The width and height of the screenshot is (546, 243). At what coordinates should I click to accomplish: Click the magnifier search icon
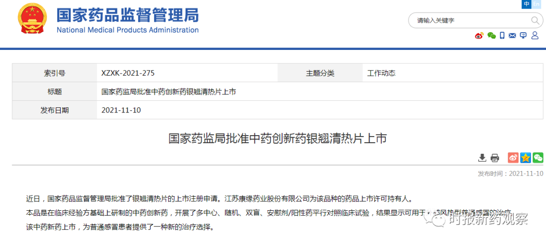tap(534, 21)
